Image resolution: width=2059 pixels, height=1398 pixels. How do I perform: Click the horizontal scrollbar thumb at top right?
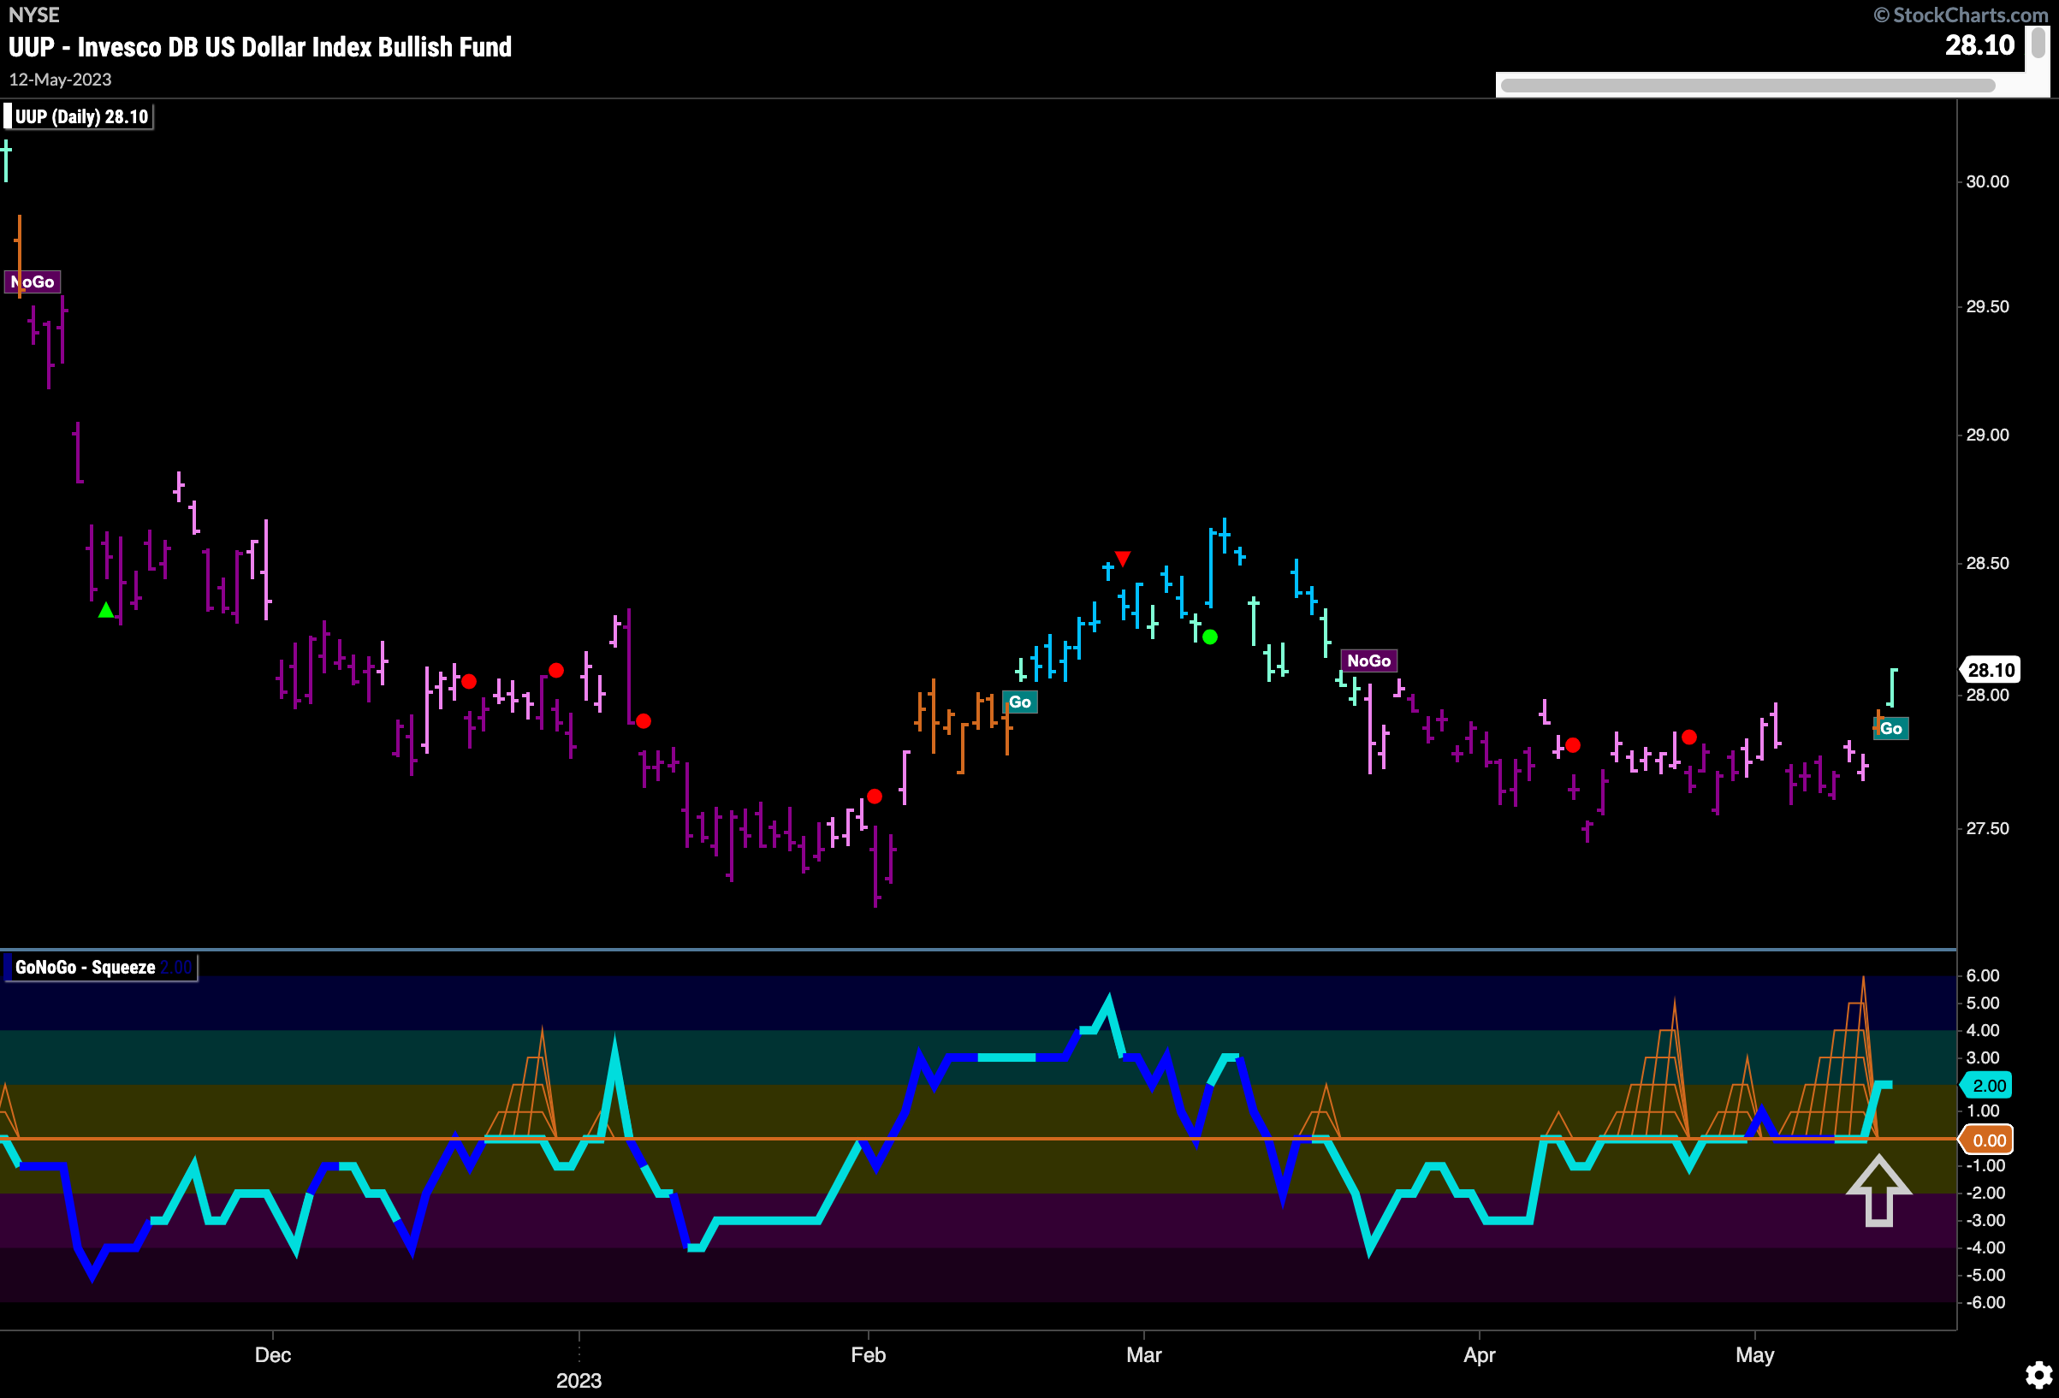(x=1747, y=85)
